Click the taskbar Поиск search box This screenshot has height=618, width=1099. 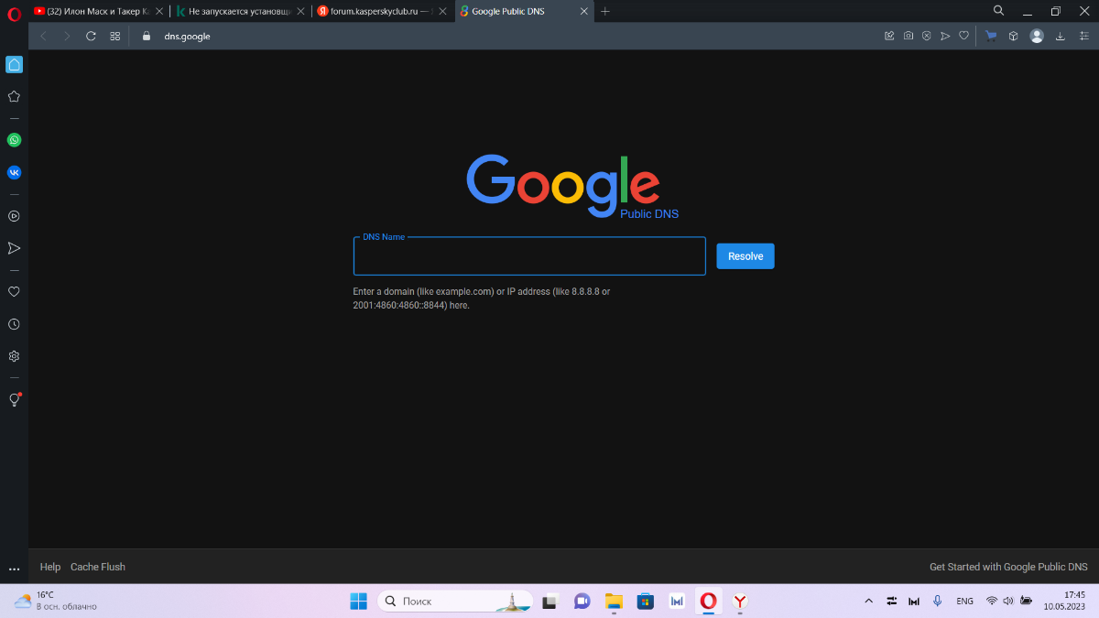(455, 601)
